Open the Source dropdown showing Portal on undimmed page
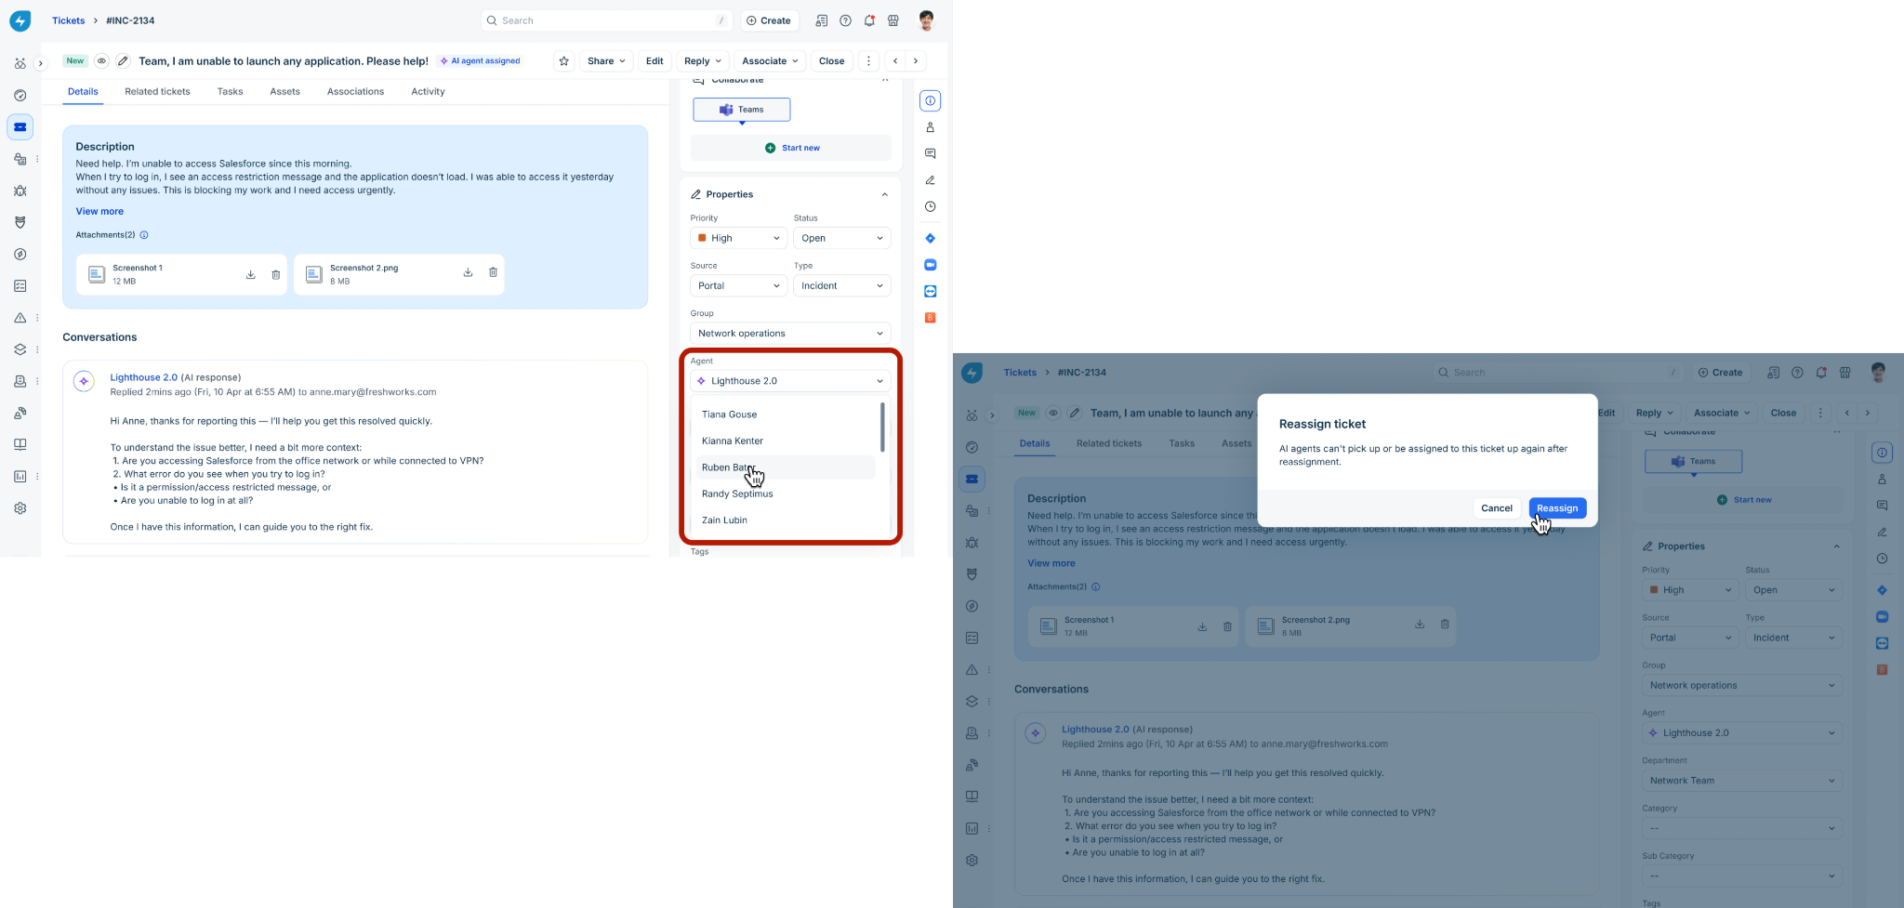1904x908 pixels. 739,286
